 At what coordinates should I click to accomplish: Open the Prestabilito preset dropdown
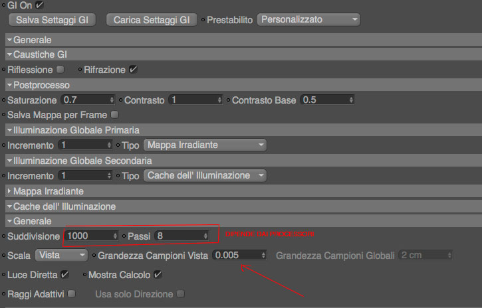click(x=308, y=20)
